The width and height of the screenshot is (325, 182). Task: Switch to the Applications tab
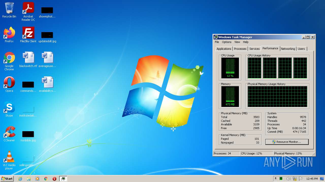[224, 49]
